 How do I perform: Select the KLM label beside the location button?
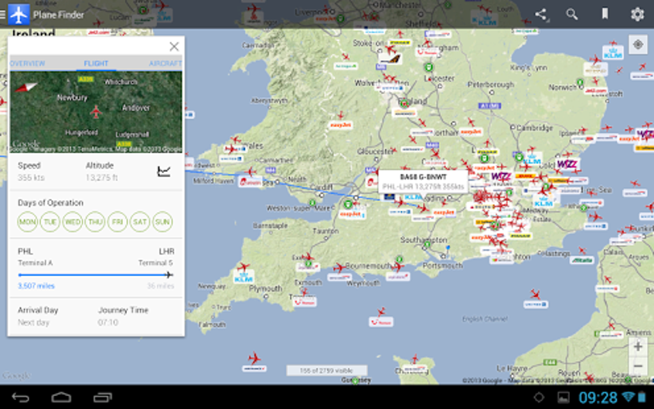coord(613,53)
